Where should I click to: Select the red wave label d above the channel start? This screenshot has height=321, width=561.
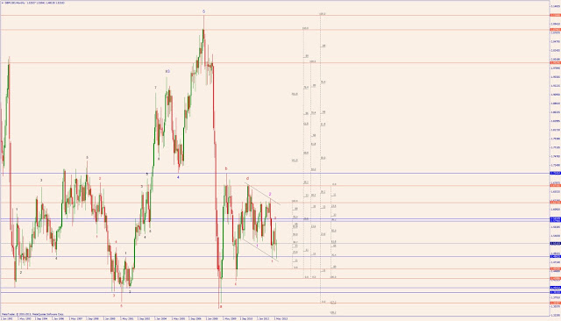click(x=247, y=178)
